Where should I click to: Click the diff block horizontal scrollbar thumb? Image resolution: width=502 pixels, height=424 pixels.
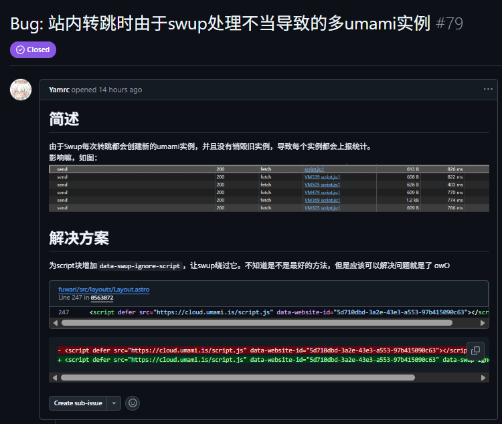pos(238,377)
